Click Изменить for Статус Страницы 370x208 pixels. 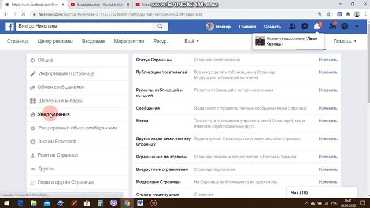click(x=328, y=60)
